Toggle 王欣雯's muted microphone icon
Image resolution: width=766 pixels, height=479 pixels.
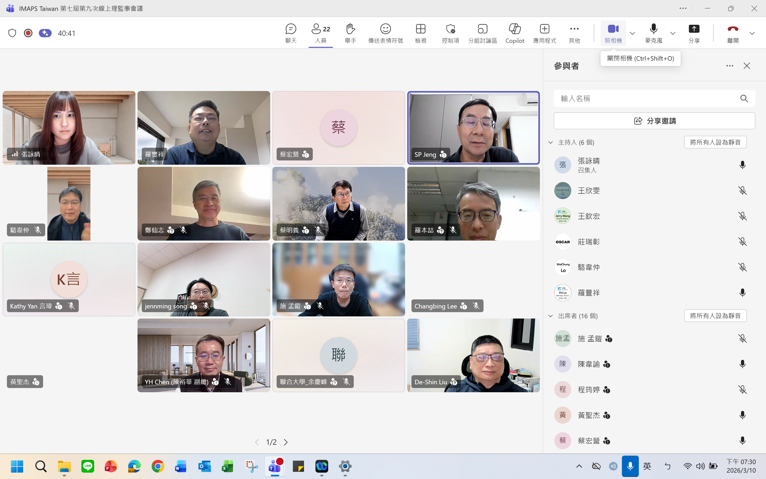tap(742, 190)
